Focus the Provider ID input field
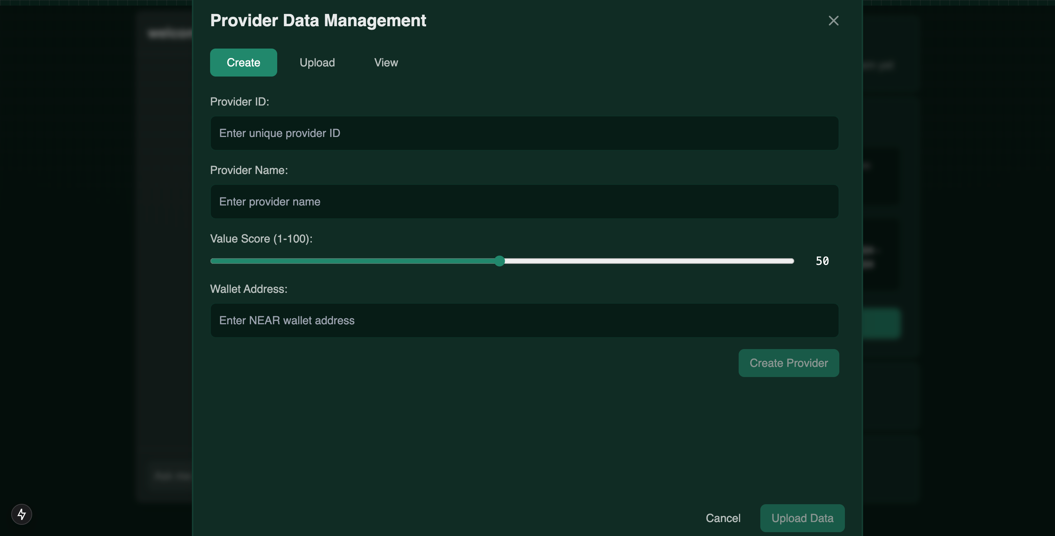Viewport: 1055px width, 536px height. (x=524, y=133)
